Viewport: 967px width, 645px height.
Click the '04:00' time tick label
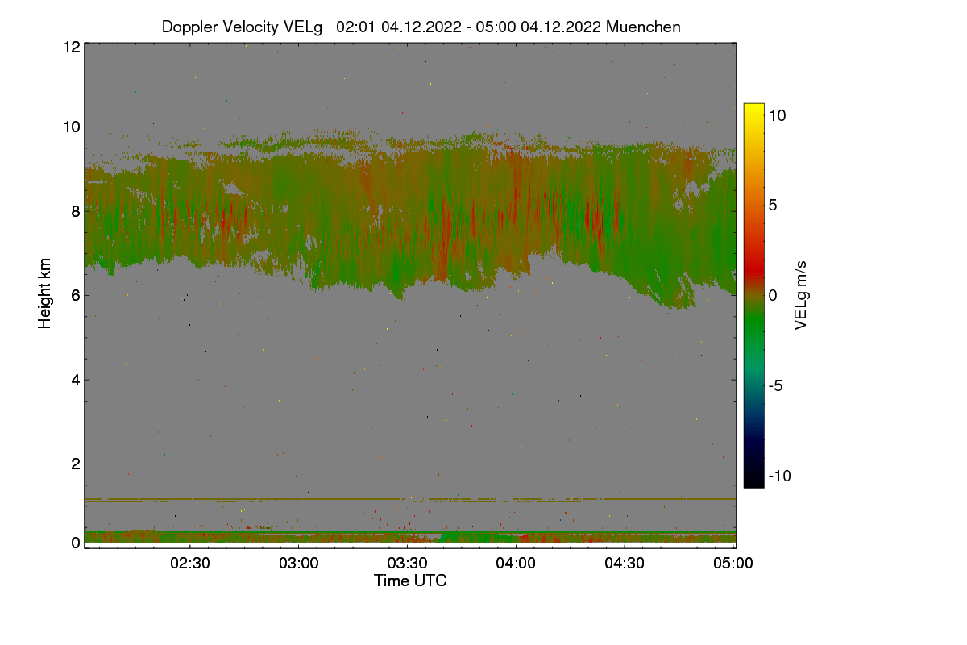click(x=517, y=564)
